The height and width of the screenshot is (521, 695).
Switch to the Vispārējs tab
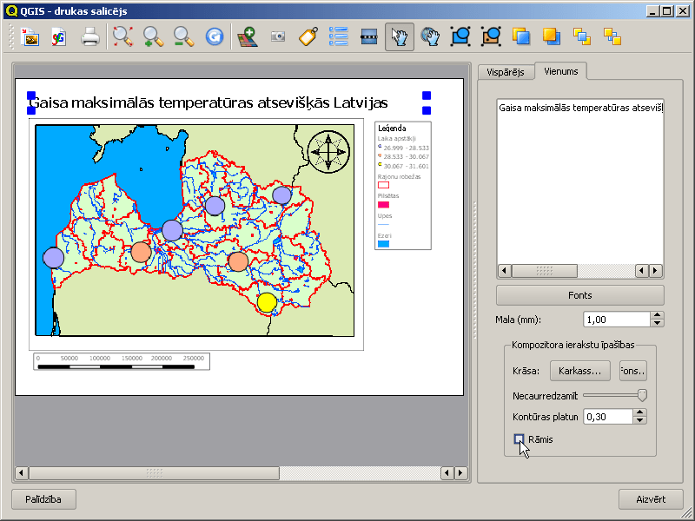click(x=506, y=72)
